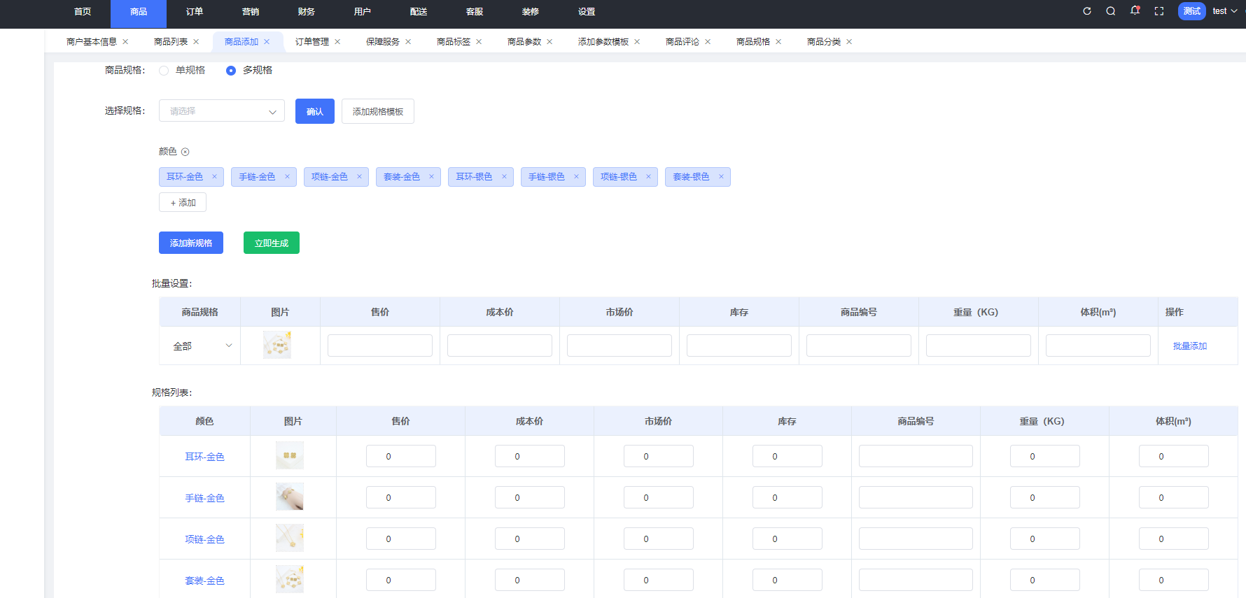Close the 商户基本信息 tab
This screenshot has height=598, width=1246.
click(x=125, y=42)
